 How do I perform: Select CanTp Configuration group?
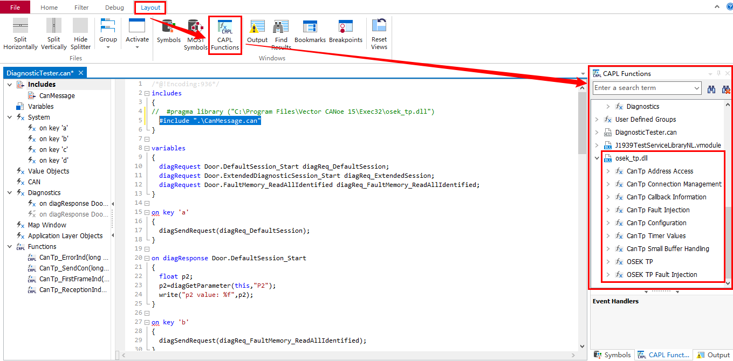(x=656, y=223)
